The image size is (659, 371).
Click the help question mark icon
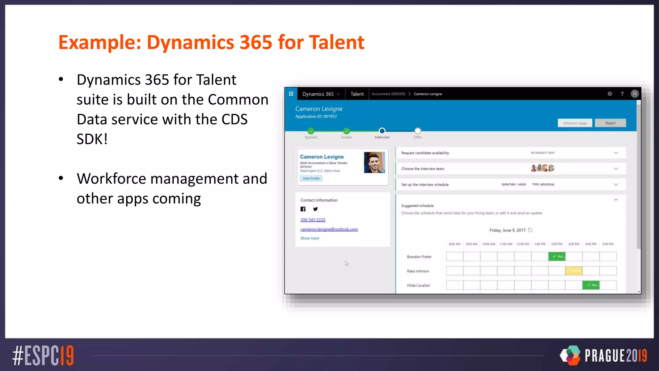coord(622,94)
